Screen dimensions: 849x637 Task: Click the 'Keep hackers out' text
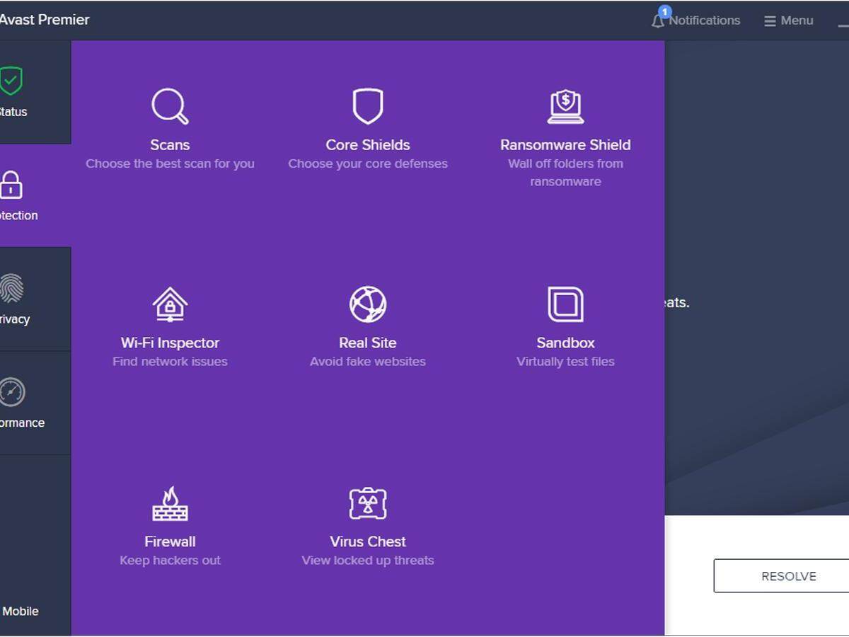point(170,561)
